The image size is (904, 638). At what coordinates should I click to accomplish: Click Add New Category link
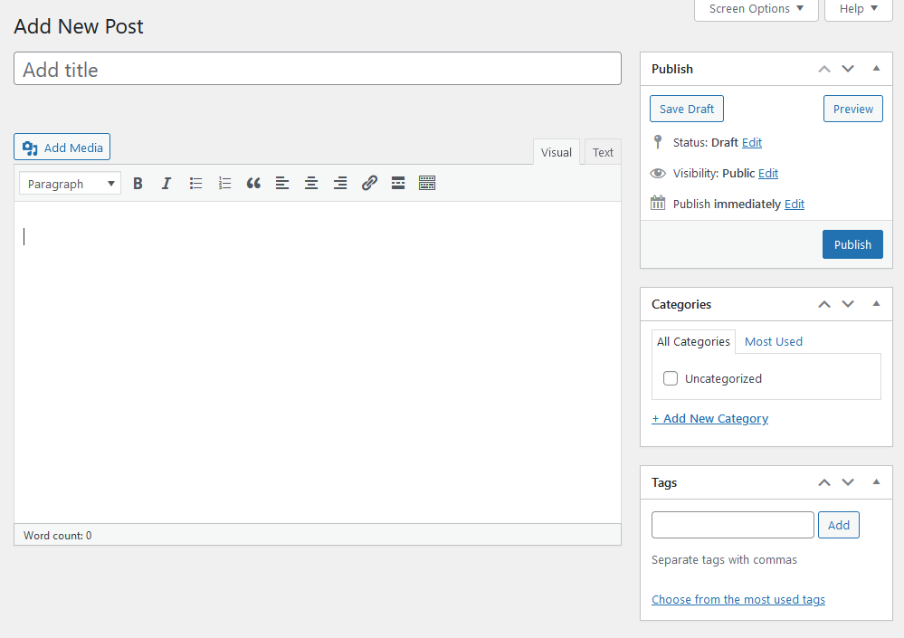(709, 418)
